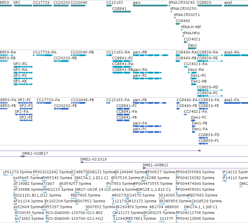The width and height of the screenshot is (248, 223).
Task: Open the tRNA:CR30251 label
Action: point(187,15)
